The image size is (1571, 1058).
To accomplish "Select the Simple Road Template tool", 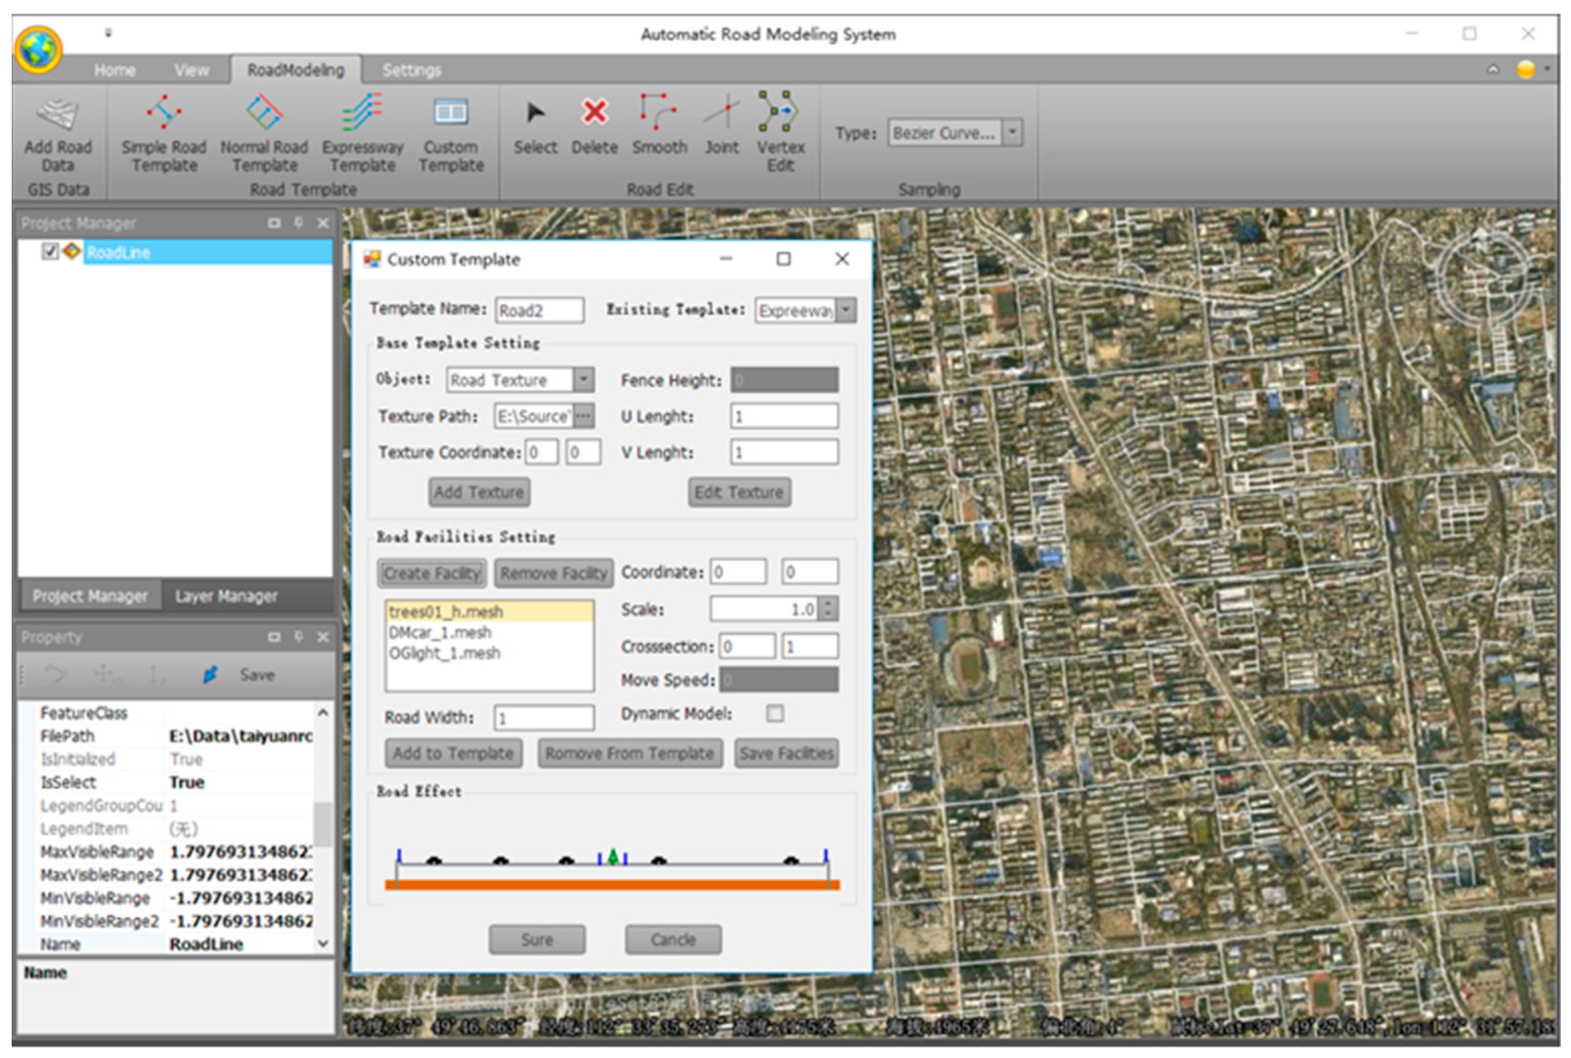I will tap(163, 114).
